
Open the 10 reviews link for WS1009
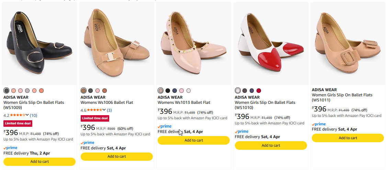click(x=34, y=115)
